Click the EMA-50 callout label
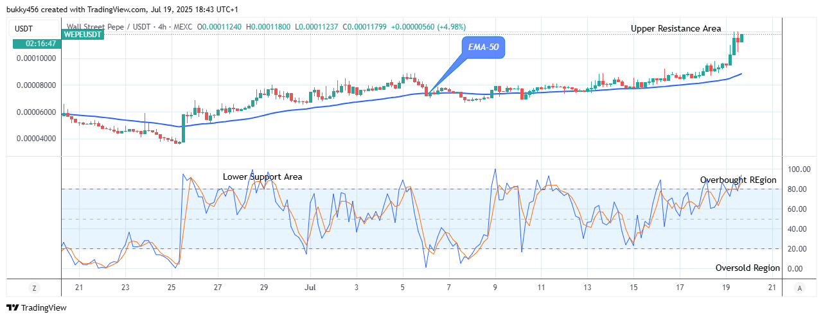Viewport: 823px width, 319px height. pyautogui.click(x=484, y=47)
